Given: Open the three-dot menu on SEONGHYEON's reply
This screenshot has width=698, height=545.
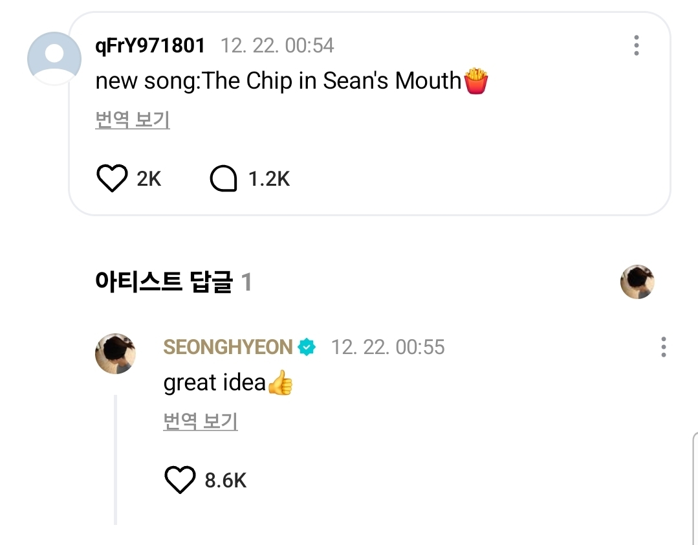Looking at the screenshot, I should pos(663,347).
